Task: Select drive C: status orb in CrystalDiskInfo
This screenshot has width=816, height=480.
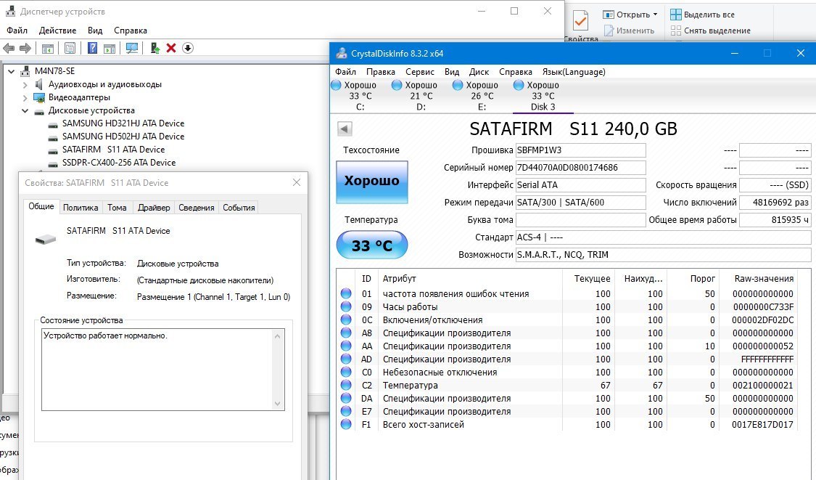Action: [336, 85]
